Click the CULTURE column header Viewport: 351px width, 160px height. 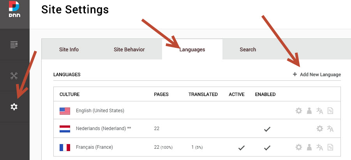(x=70, y=94)
